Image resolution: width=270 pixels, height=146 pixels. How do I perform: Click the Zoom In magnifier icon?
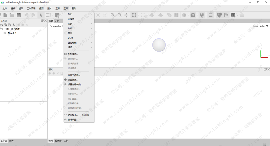[112, 15]
